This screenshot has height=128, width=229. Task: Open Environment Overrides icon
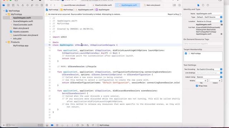pyautogui.click(x=88, y=125)
